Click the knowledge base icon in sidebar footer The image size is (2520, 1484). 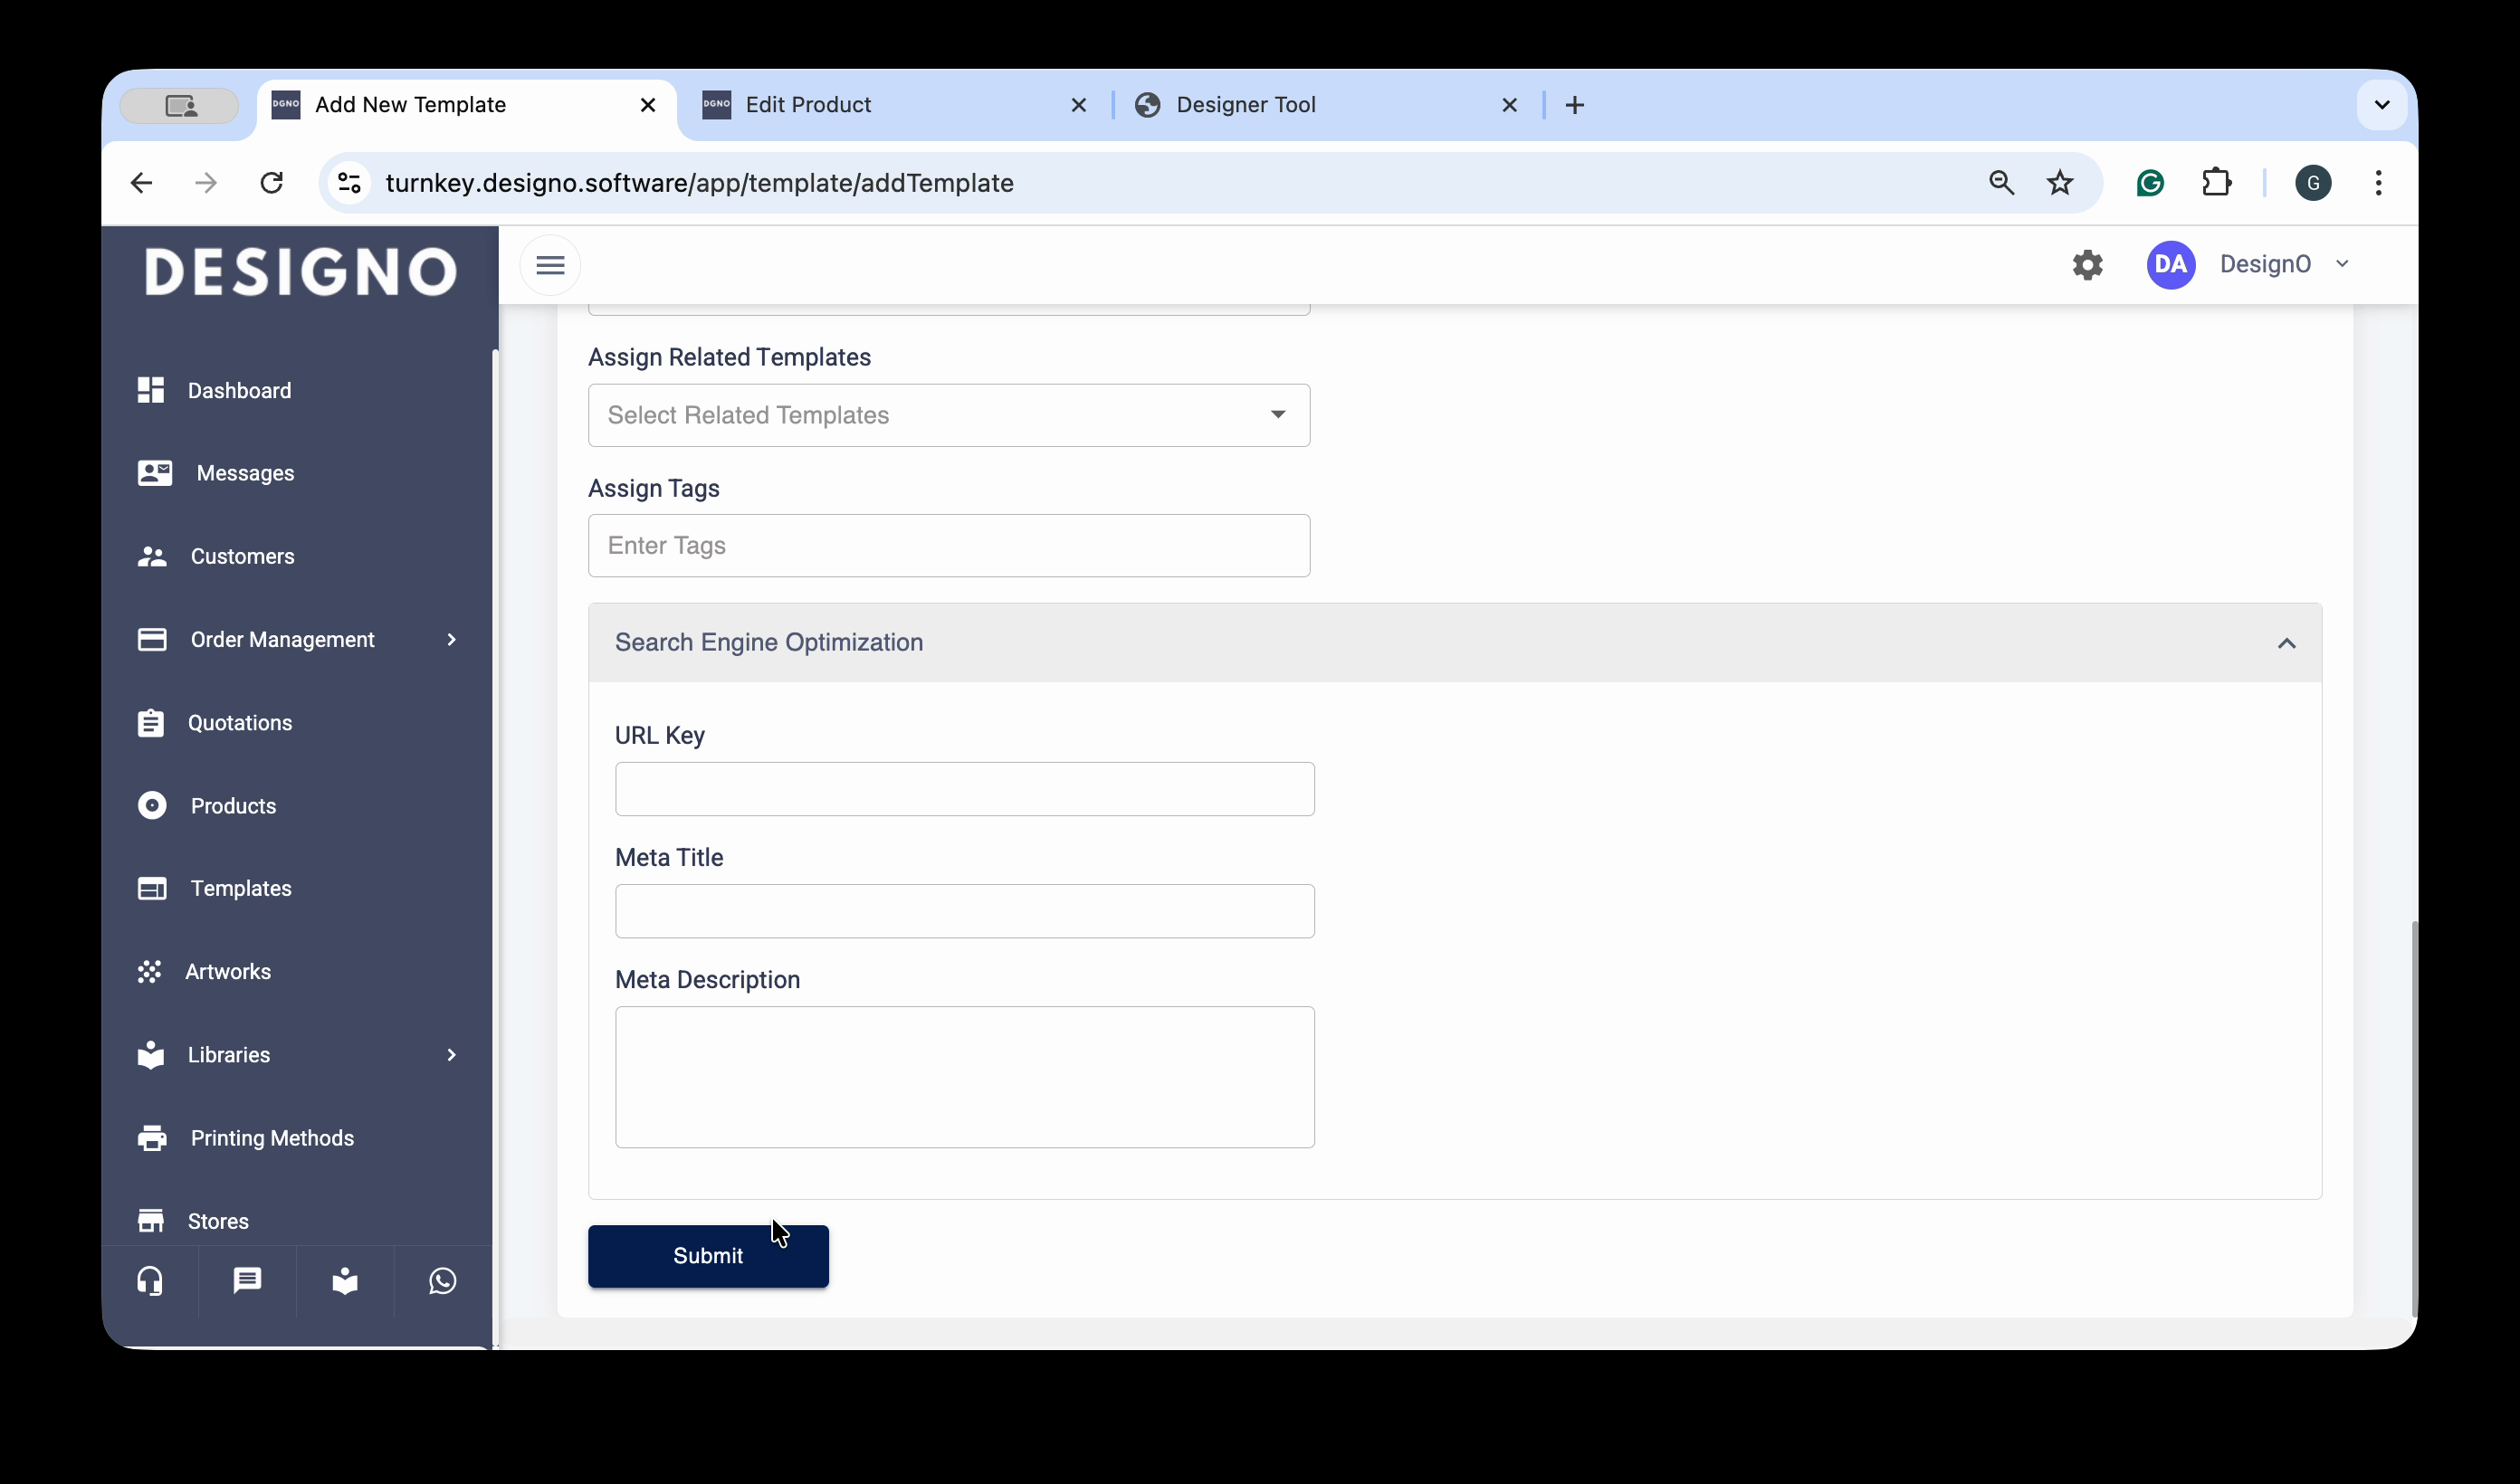click(x=345, y=1281)
